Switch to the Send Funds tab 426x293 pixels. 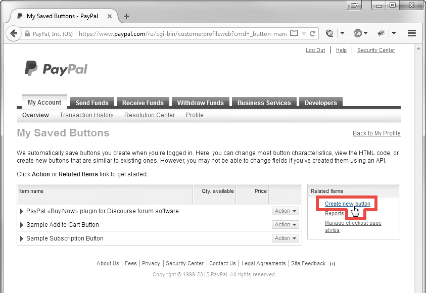92,103
